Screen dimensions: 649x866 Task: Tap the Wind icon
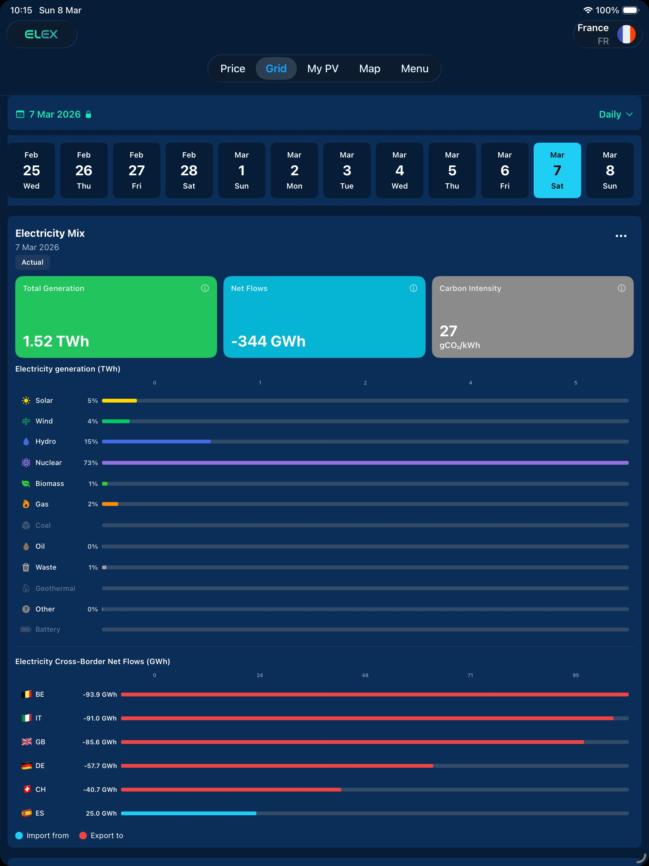point(26,421)
